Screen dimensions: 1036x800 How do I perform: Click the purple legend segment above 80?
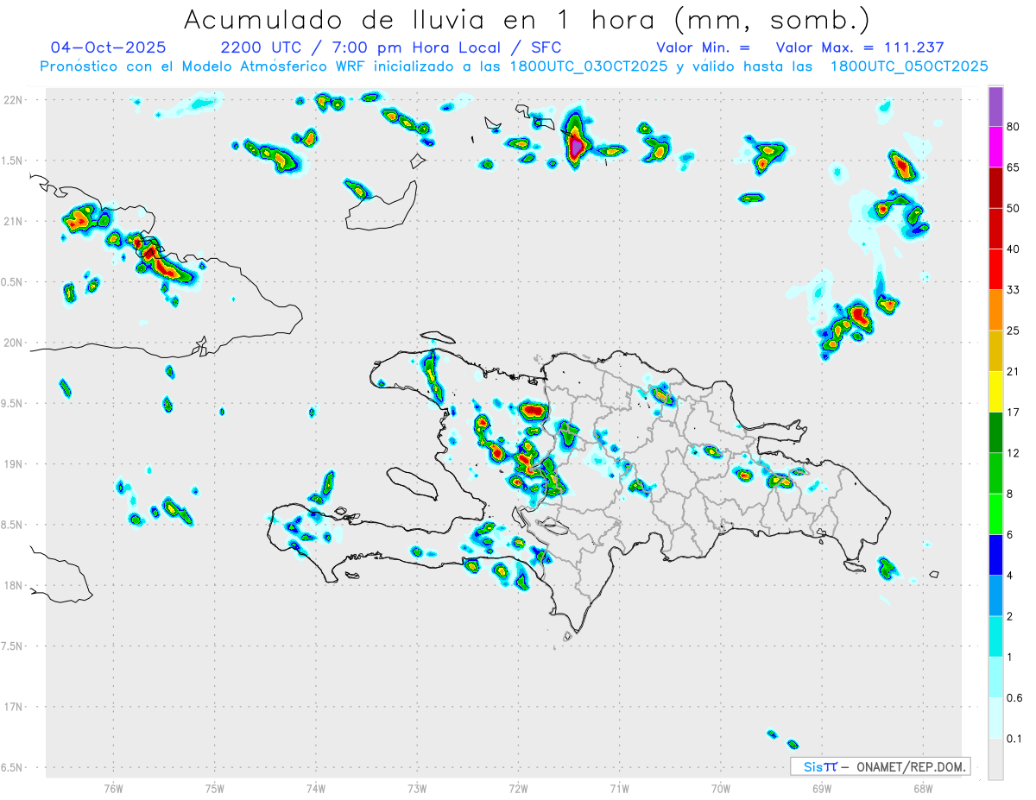(995, 107)
